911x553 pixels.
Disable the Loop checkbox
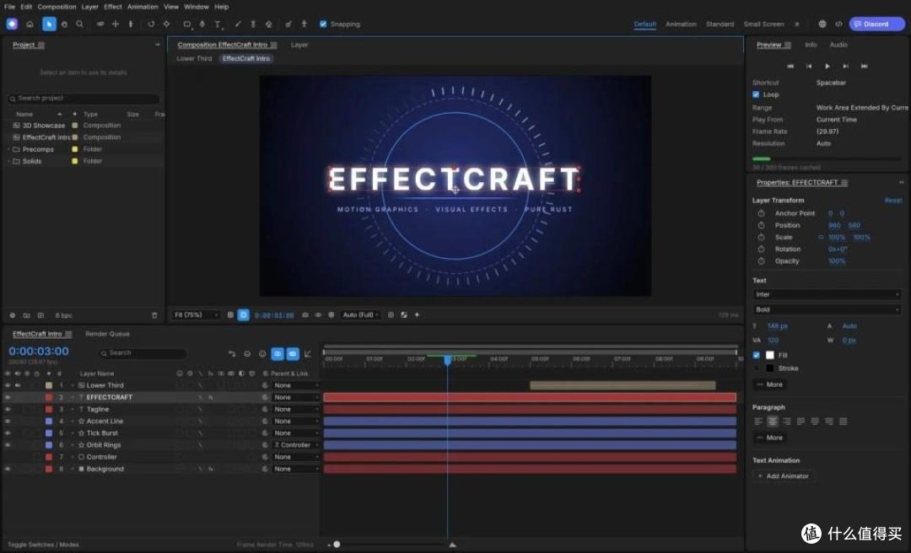756,94
